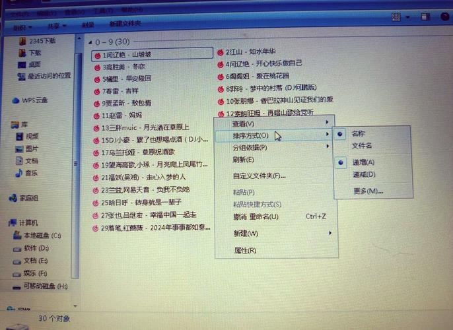Select the 文档 library icon
The width and height of the screenshot is (453, 330).
pos(19,161)
